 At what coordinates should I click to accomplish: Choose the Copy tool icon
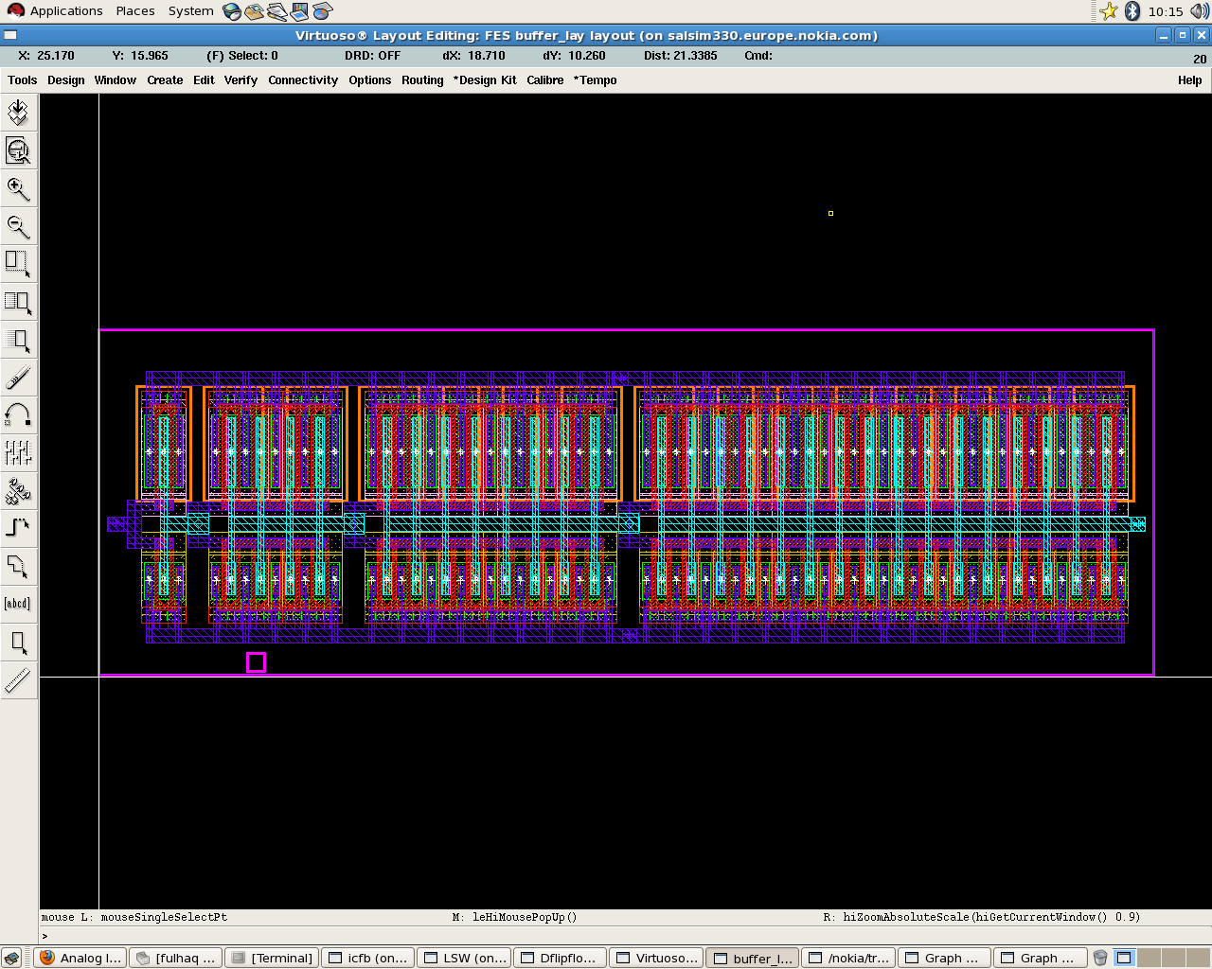(18, 302)
